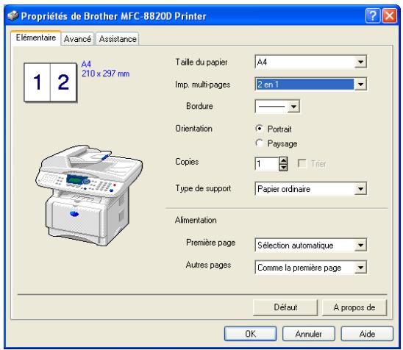
Task: Click the printer icon in the title bar
Action: (13, 16)
